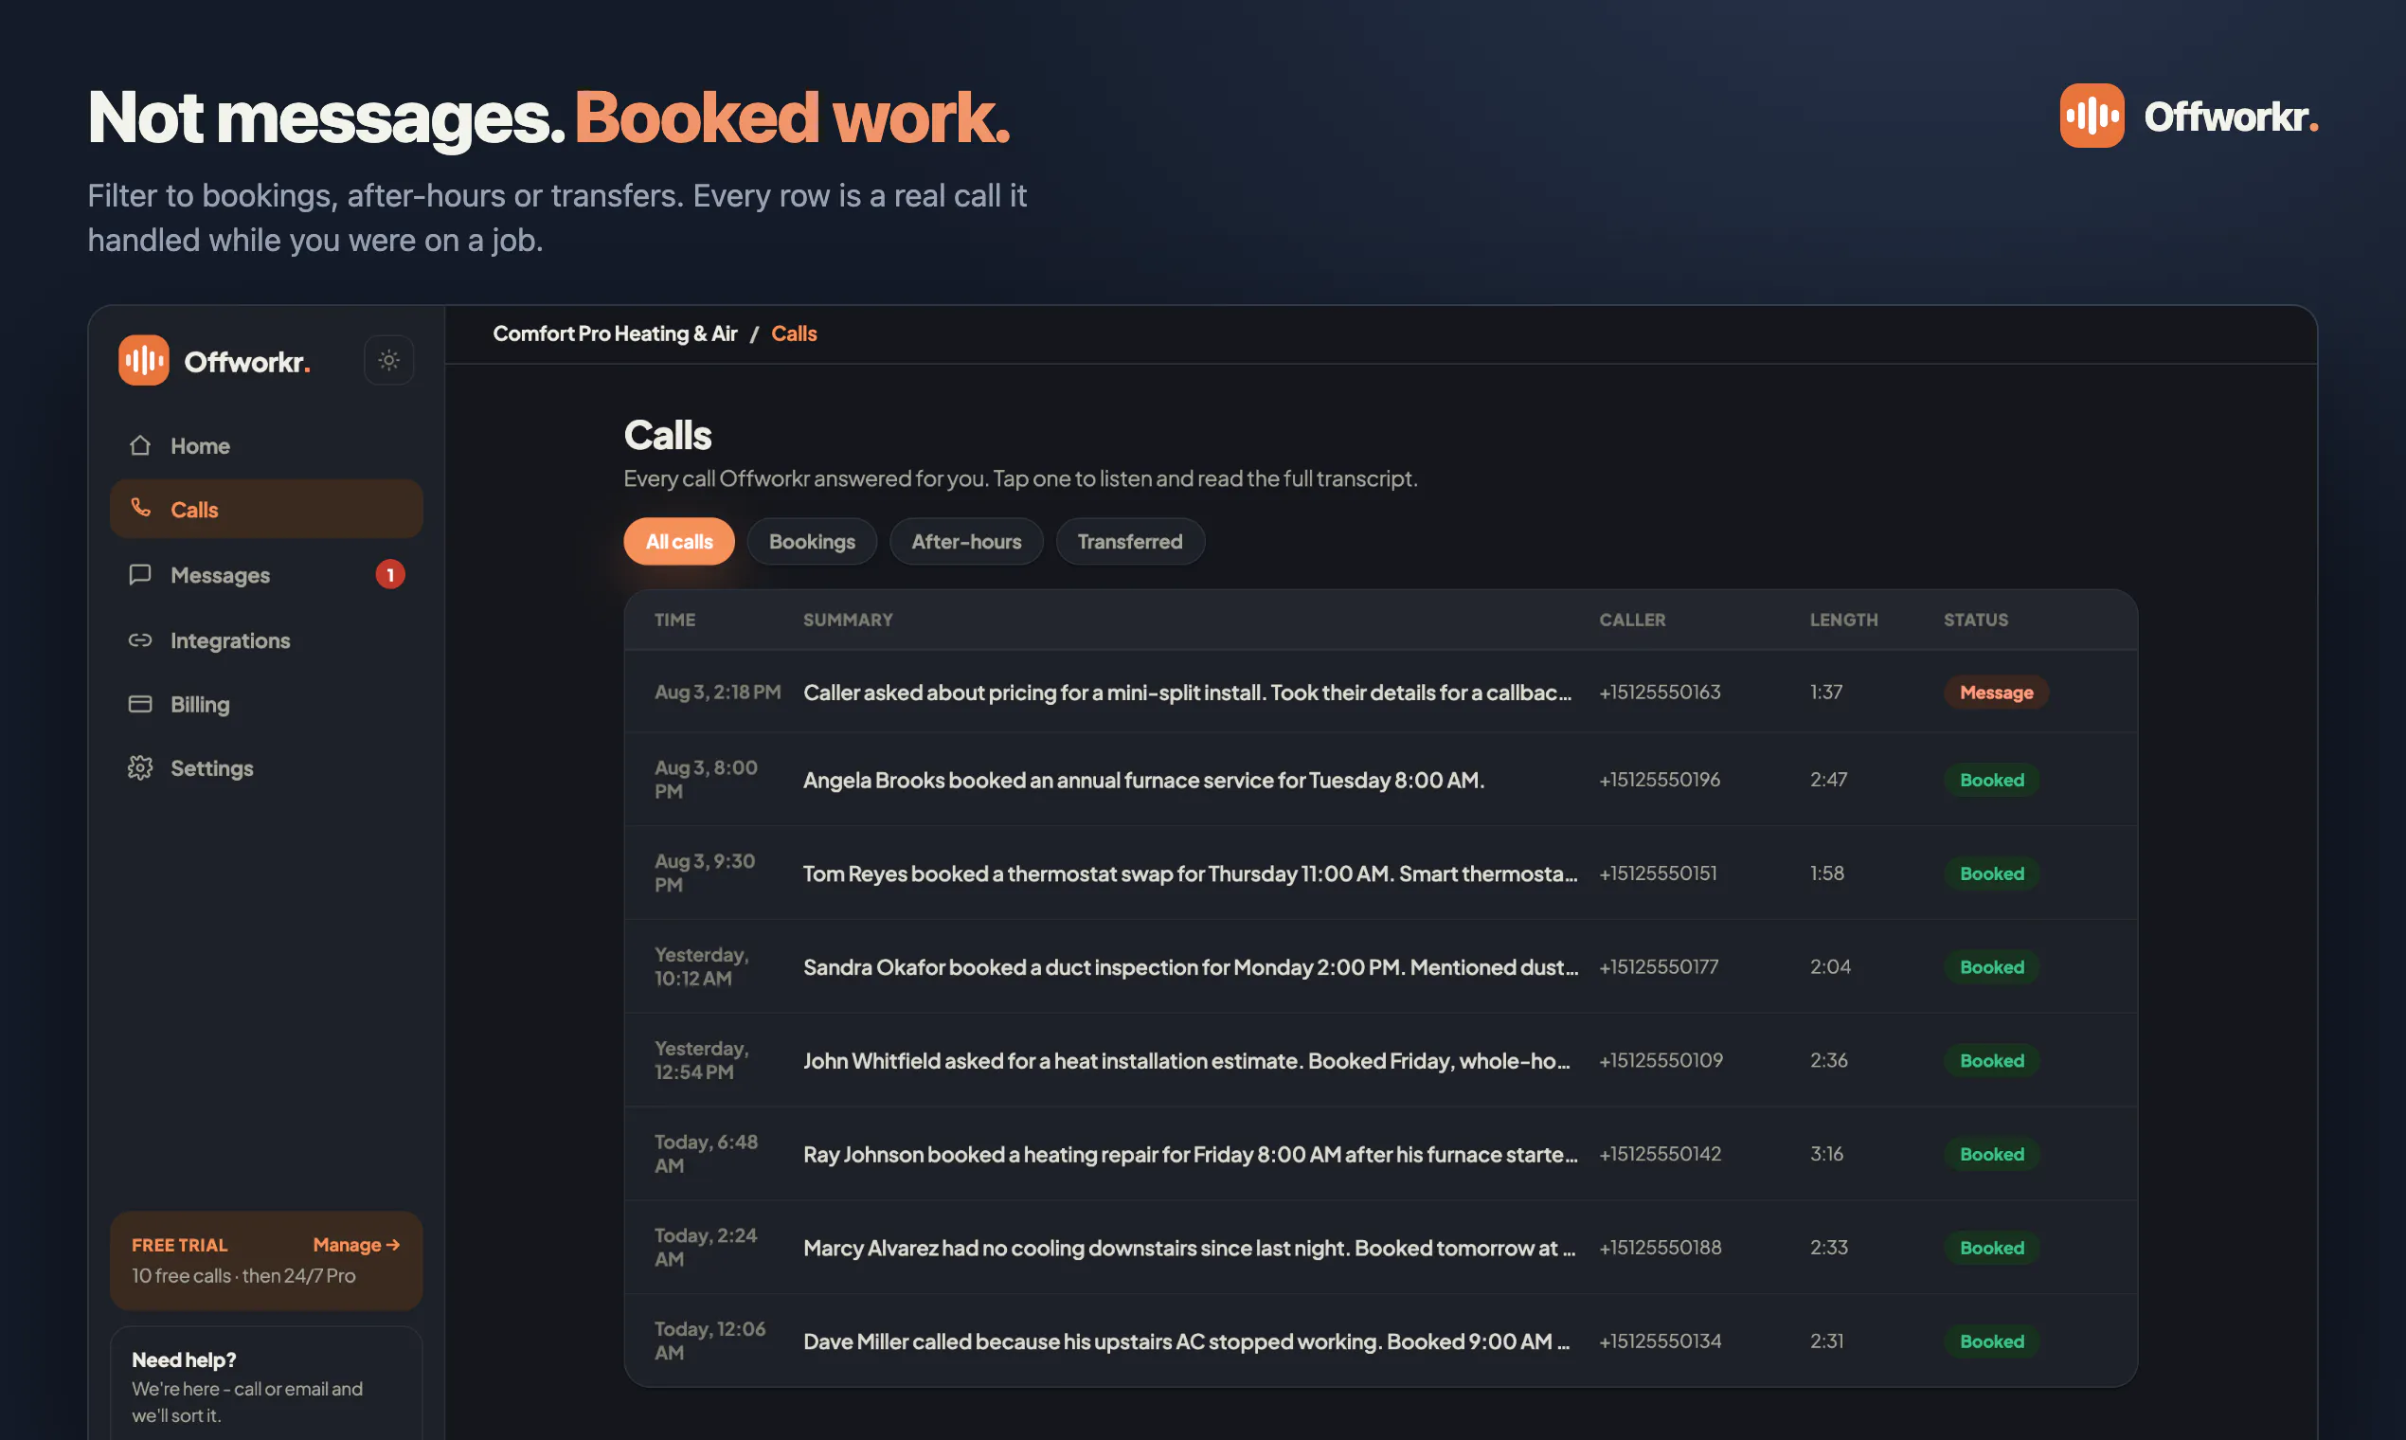Viewport: 2406px width, 1440px height.
Task: Click Booked badge for Marcy Alvarez
Action: [1991, 1248]
